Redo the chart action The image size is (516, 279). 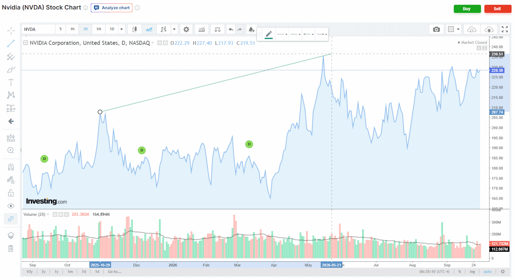pyautogui.click(x=239, y=29)
